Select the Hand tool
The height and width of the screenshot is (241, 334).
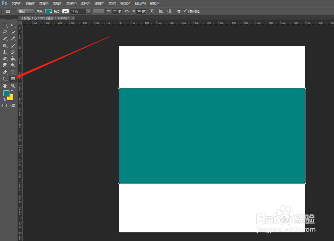click(x=5, y=86)
